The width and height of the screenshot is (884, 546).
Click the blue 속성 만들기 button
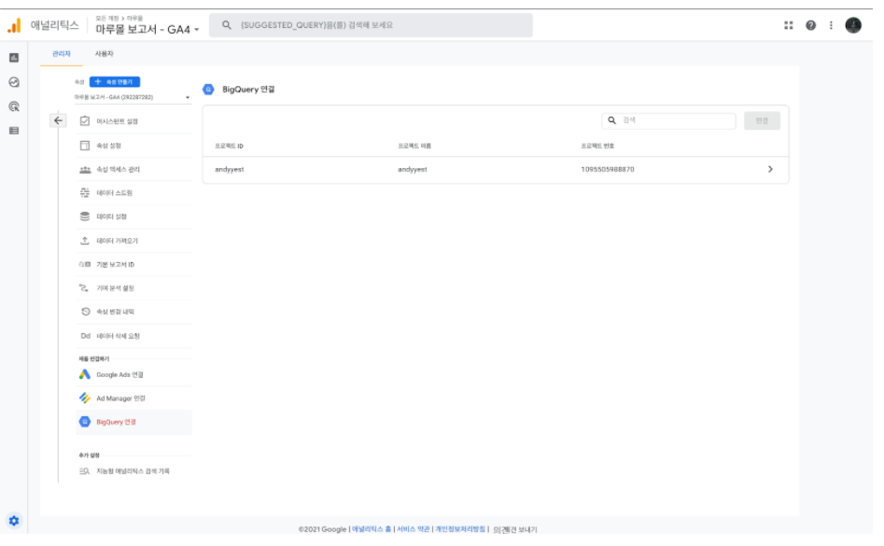[x=115, y=82]
